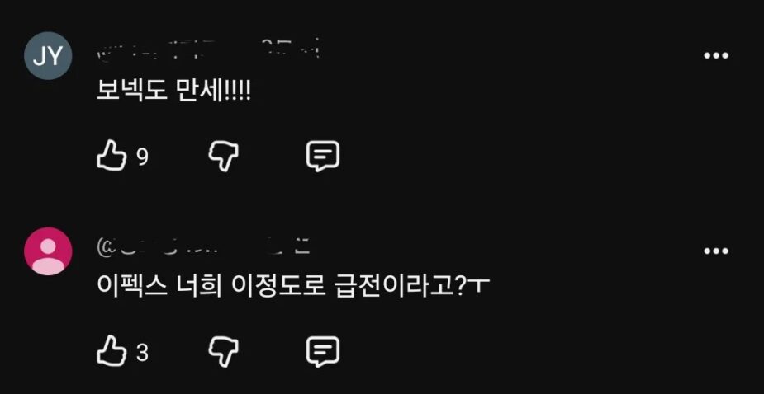
Task: Click the word '보넥도' in first comment
Action: pos(130,91)
